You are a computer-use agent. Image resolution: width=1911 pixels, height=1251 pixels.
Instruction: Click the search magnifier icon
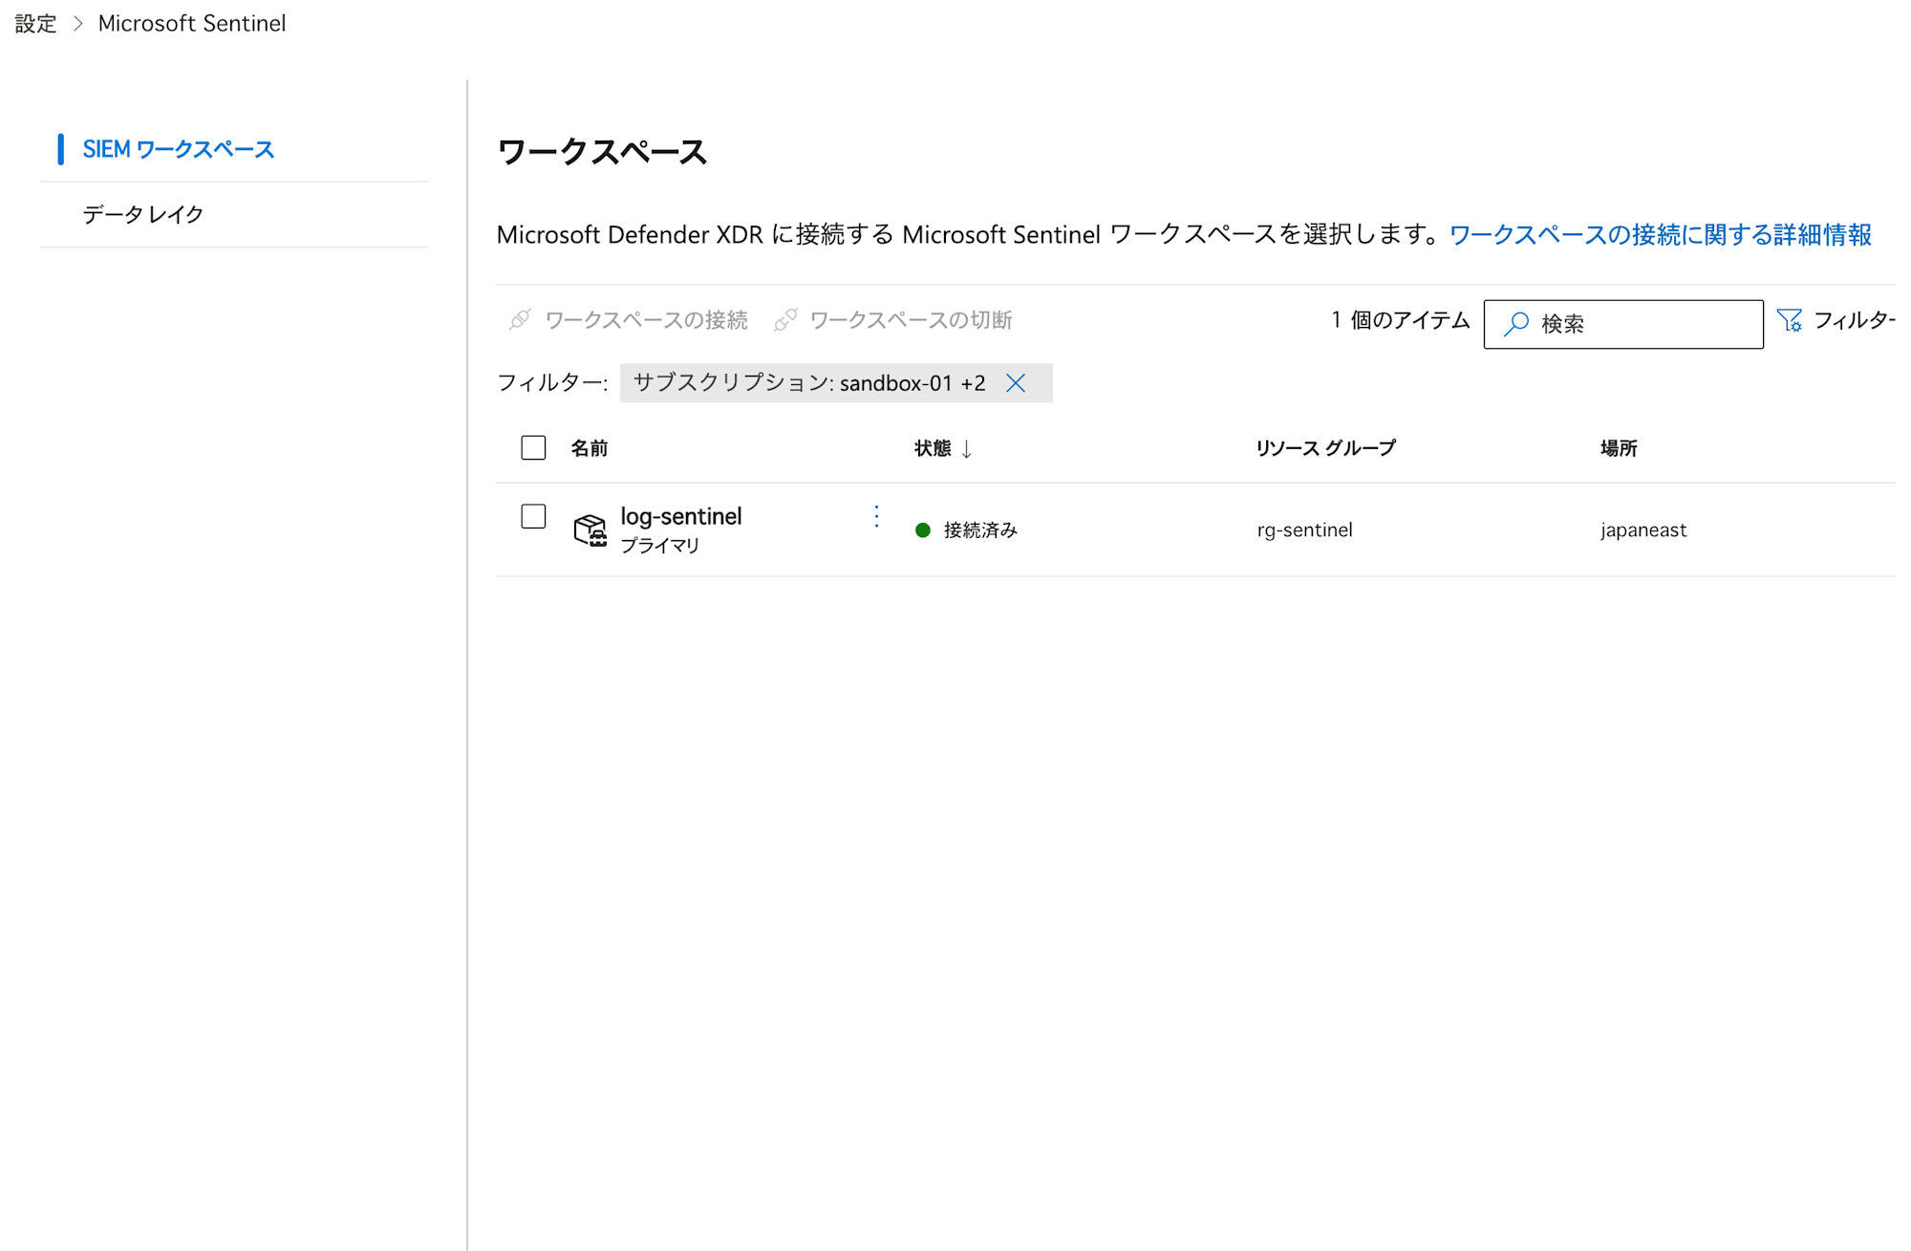click(1516, 324)
